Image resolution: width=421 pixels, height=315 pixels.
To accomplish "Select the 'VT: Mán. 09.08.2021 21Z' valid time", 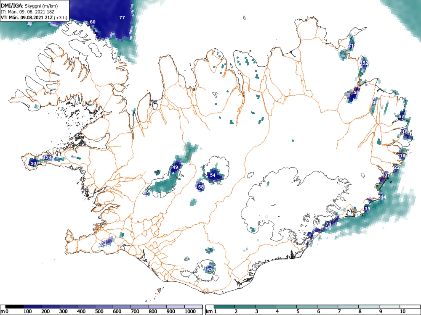I will point(27,18).
